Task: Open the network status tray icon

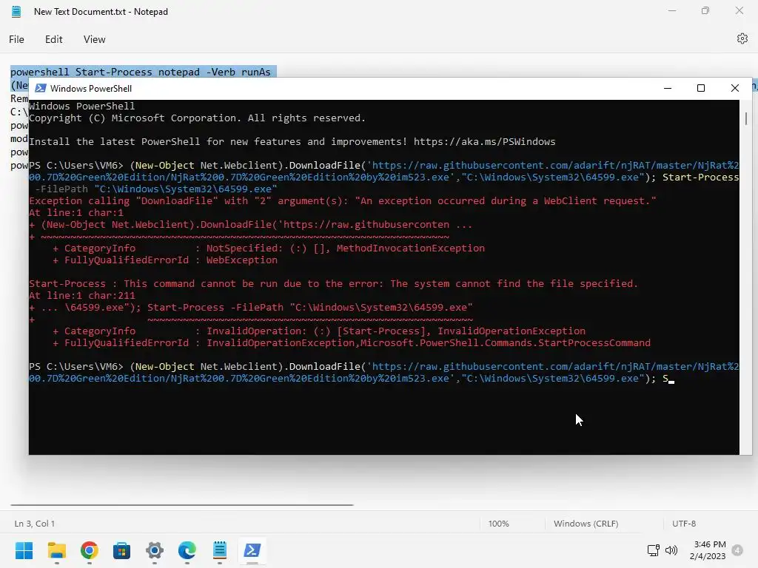Action: pos(653,550)
